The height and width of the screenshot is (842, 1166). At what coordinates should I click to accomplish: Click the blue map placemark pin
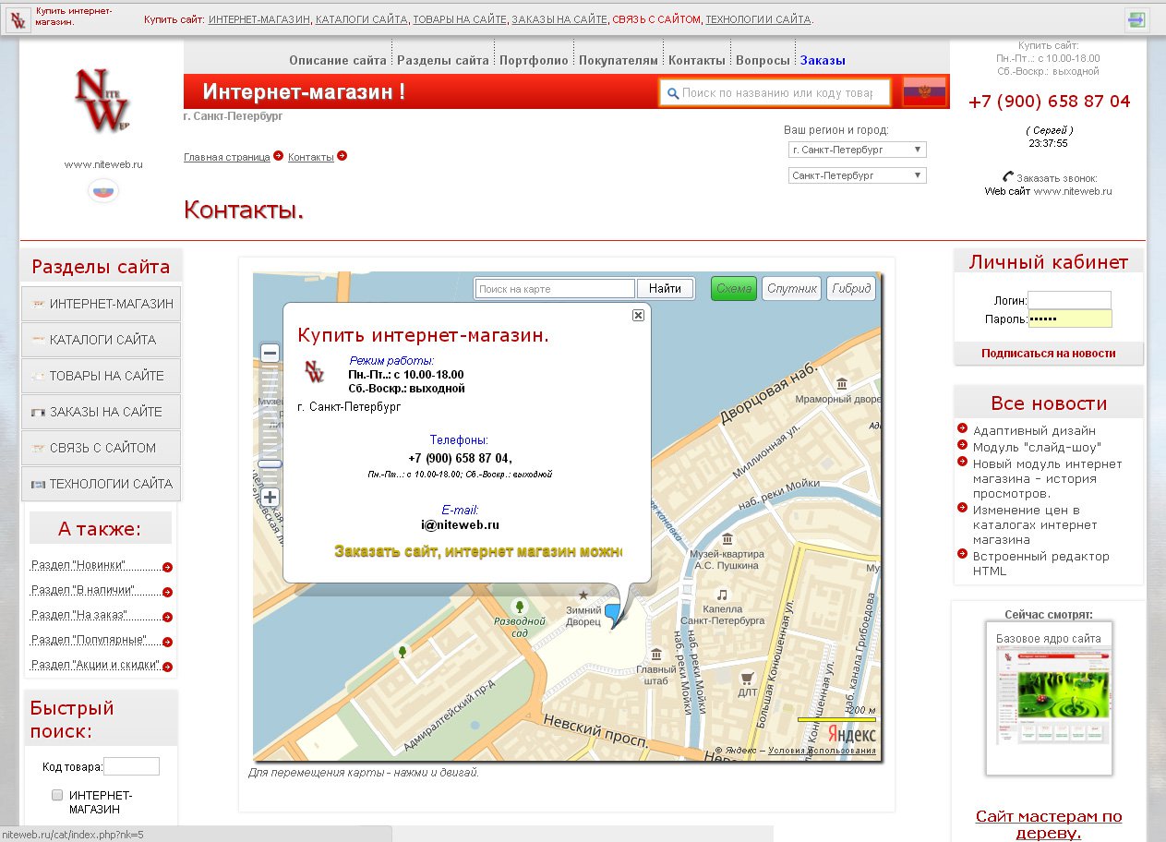click(x=614, y=614)
